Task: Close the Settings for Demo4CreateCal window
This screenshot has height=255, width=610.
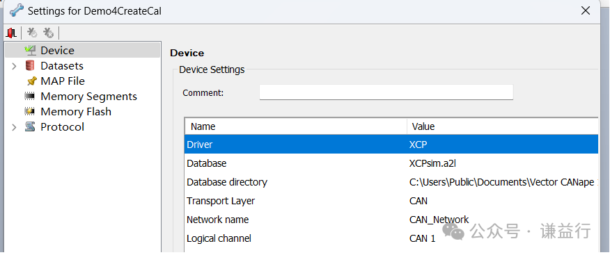Action: pos(586,11)
